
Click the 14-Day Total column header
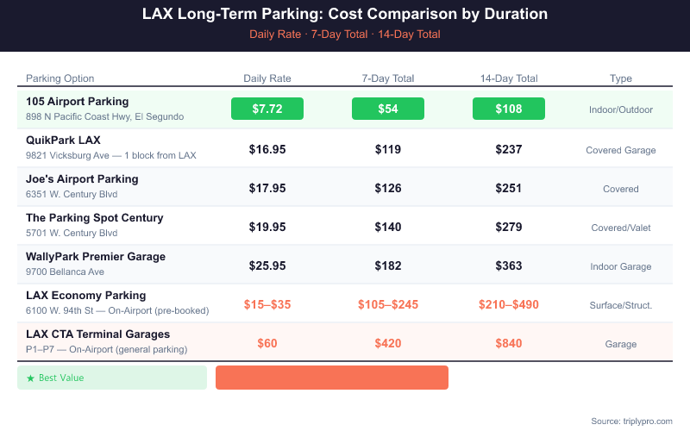pos(509,78)
